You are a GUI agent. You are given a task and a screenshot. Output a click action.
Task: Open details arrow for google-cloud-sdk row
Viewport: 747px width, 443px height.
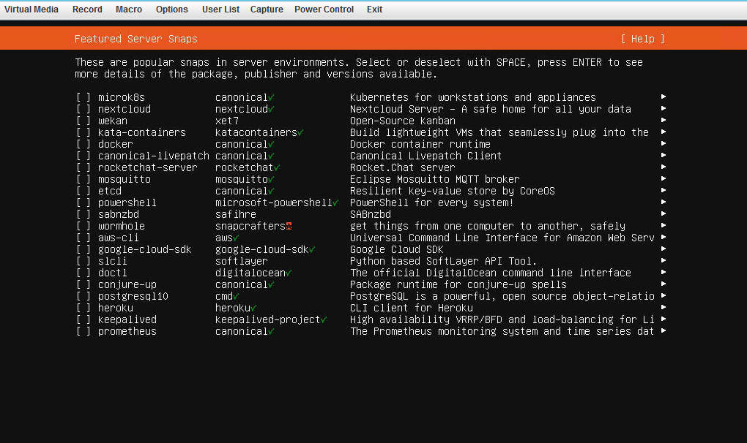pos(664,249)
